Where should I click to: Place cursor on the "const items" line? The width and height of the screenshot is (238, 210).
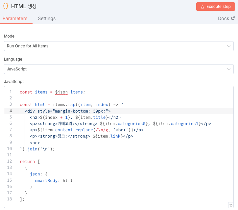[52, 92]
